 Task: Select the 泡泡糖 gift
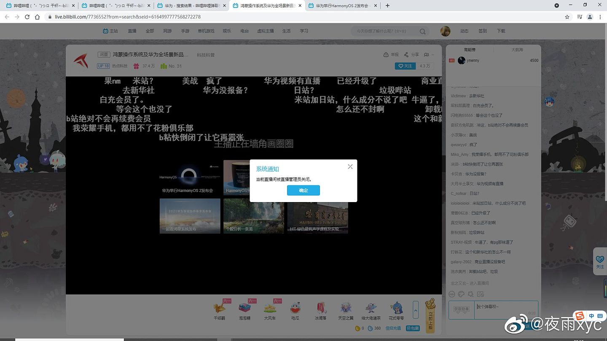click(x=244, y=310)
